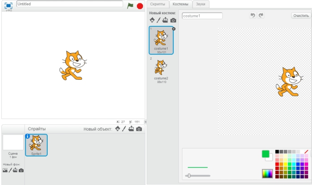Choose new costume from library icon
Image resolution: width=312 pixels, height=185 pixels.
pyautogui.click(x=152, y=20)
